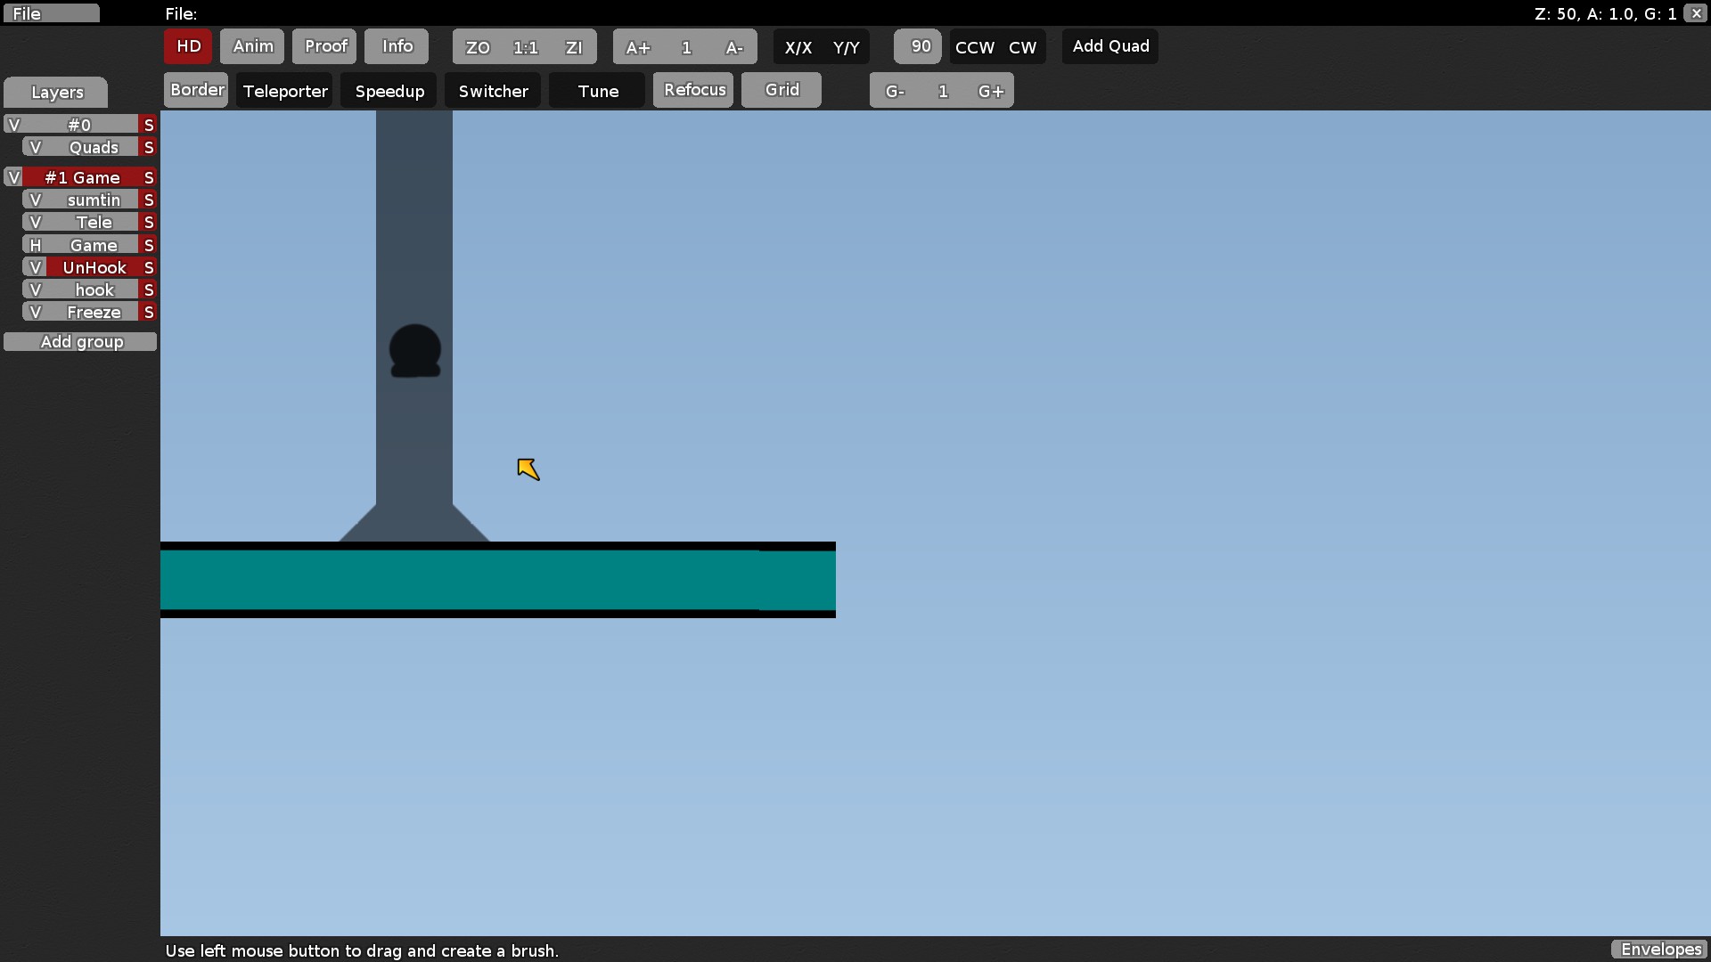Screen dimensions: 1711x962
Task: Increase grid size with G+
Action: coord(990,91)
